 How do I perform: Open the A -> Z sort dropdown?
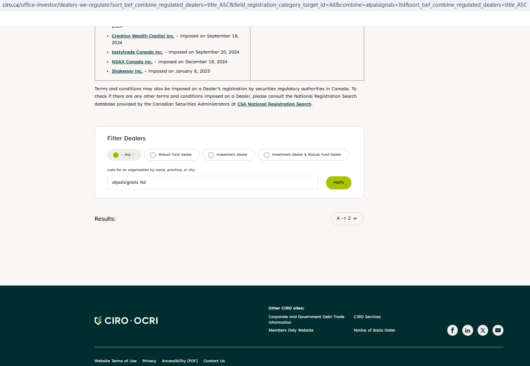coord(347,219)
